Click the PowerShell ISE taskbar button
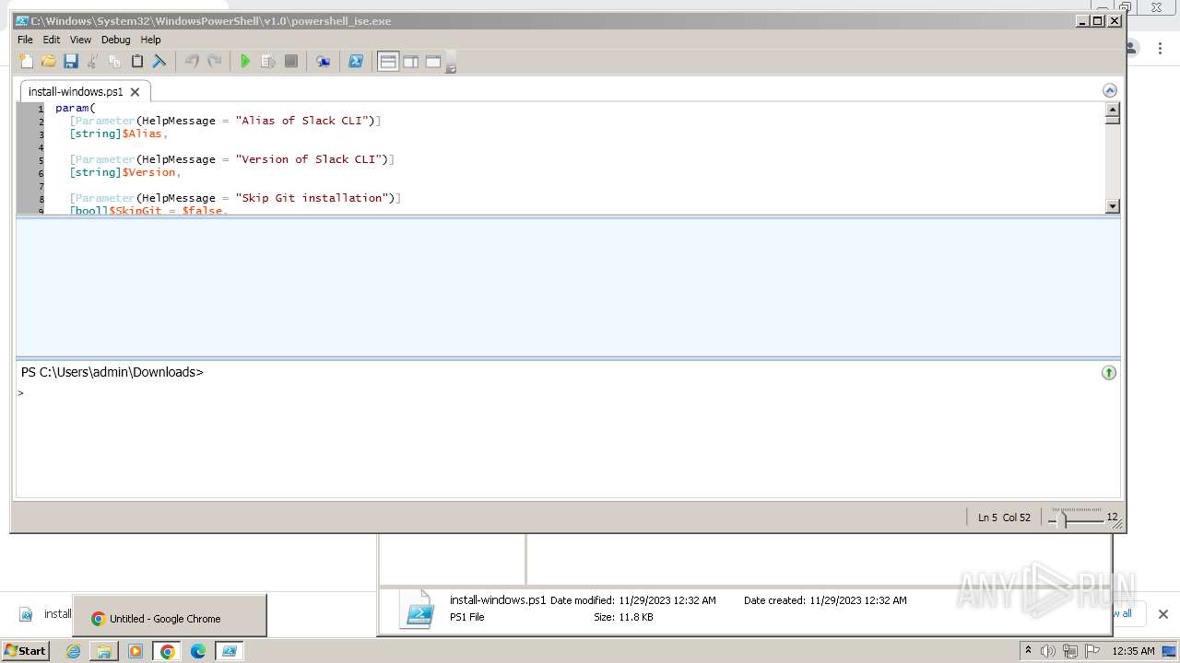Viewport: 1180px width, 663px height. click(230, 651)
